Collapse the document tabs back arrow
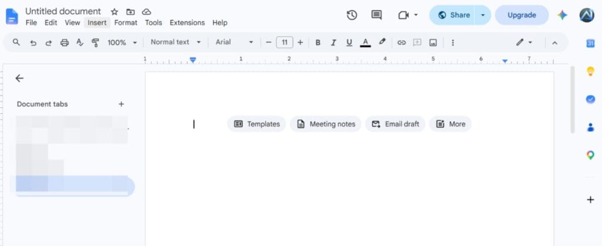Screen dimensions: 602x246 pos(19,78)
